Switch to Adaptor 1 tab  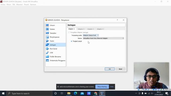[72, 29]
